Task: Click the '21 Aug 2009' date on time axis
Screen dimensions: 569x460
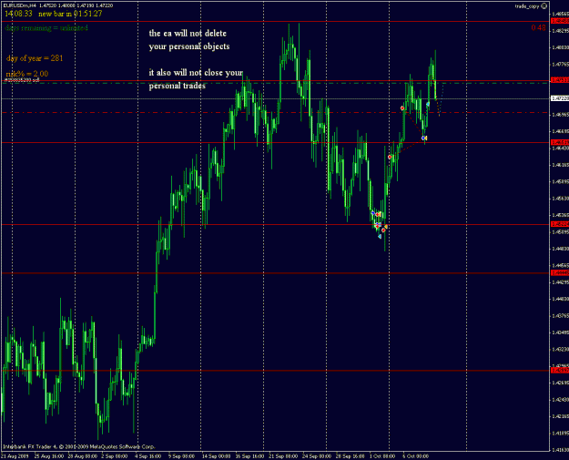Action: tap(15, 456)
